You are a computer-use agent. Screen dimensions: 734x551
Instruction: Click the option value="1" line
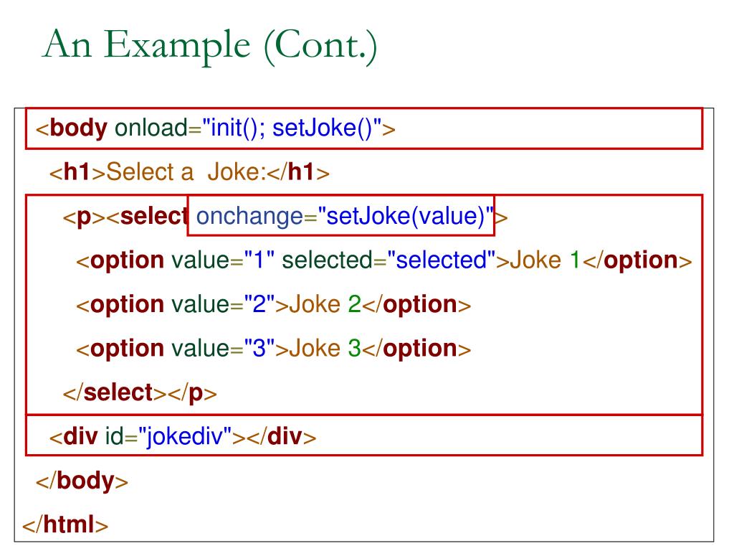coord(384,260)
